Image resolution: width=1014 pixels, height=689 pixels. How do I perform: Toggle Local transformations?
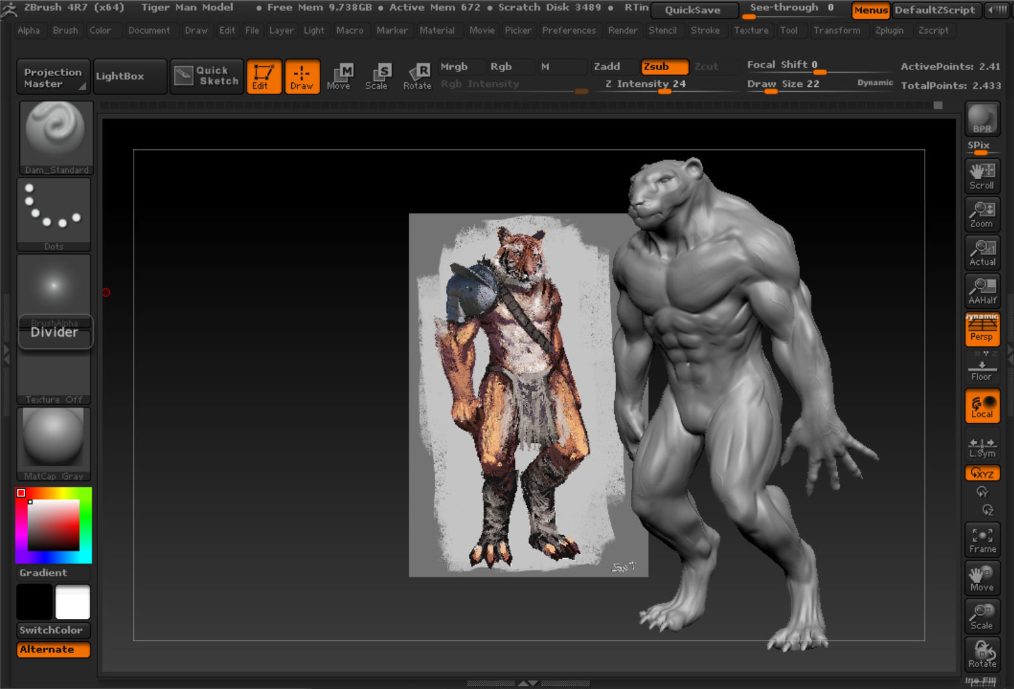click(x=982, y=406)
